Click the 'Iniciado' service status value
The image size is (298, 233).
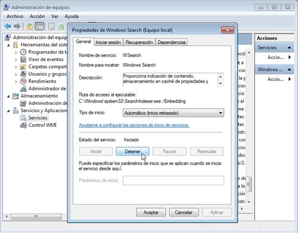tap(131, 140)
